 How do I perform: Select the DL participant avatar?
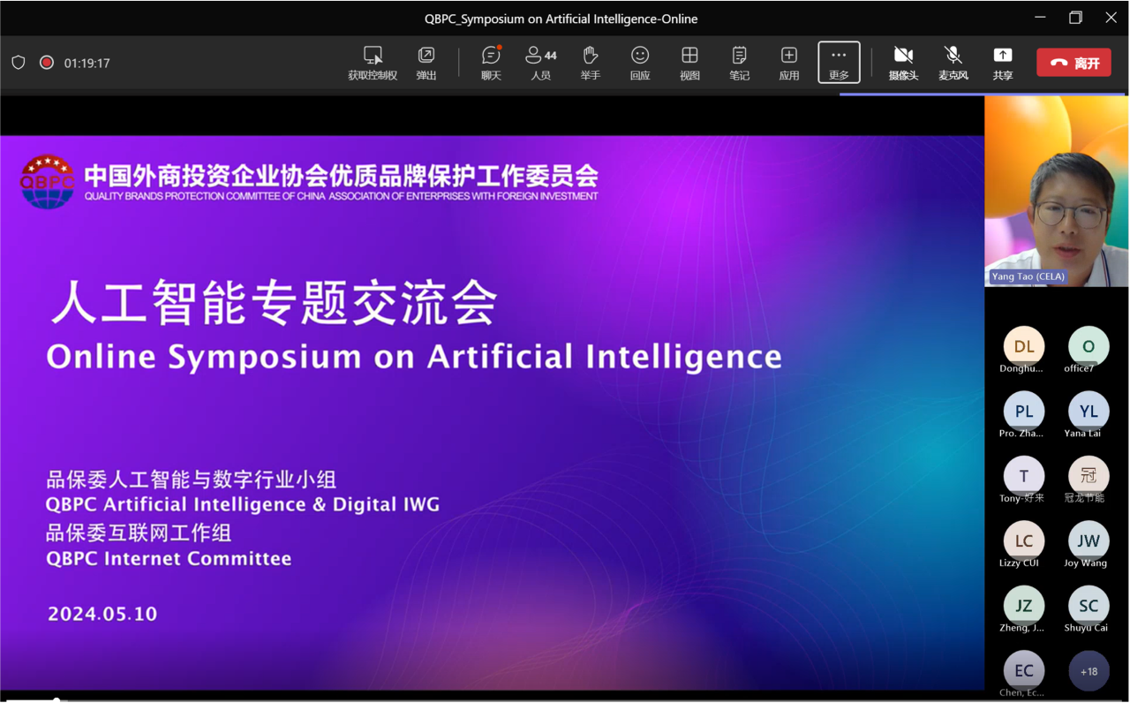coord(1024,346)
